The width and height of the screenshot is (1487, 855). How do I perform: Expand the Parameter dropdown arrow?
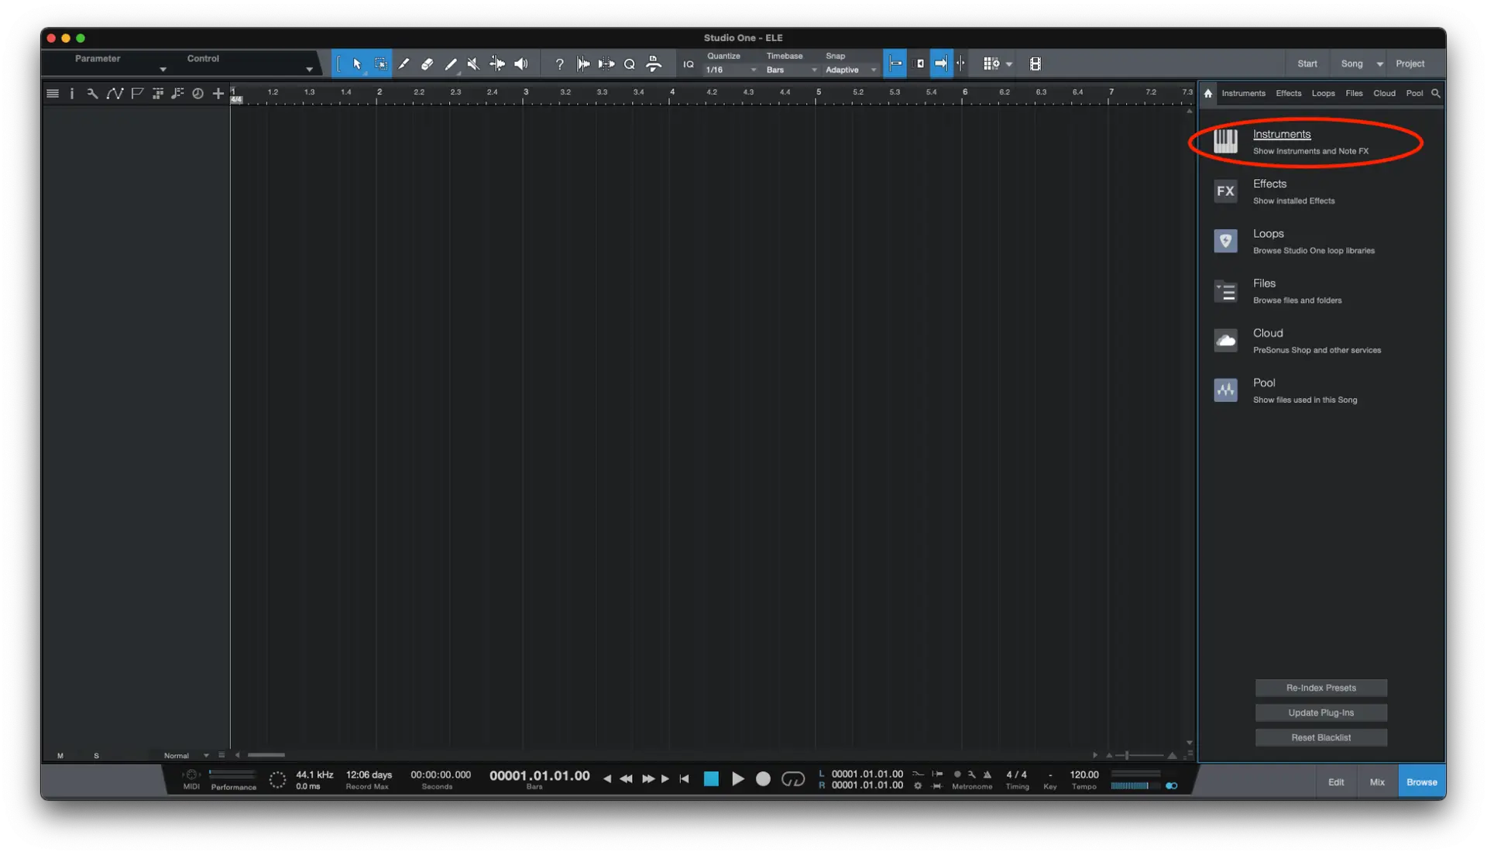point(163,70)
